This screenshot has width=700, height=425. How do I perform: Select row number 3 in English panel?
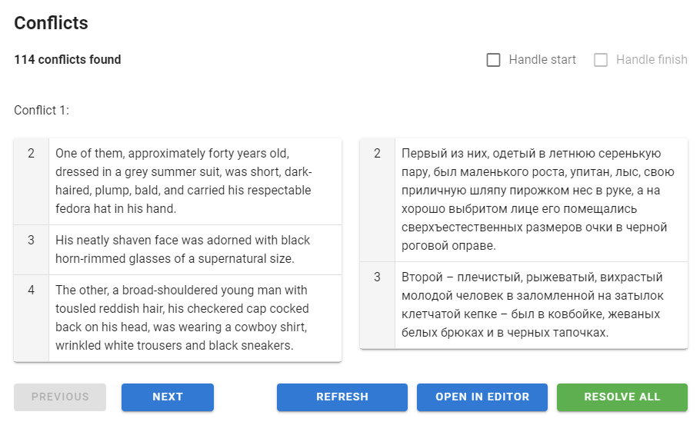pyautogui.click(x=32, y=241)
